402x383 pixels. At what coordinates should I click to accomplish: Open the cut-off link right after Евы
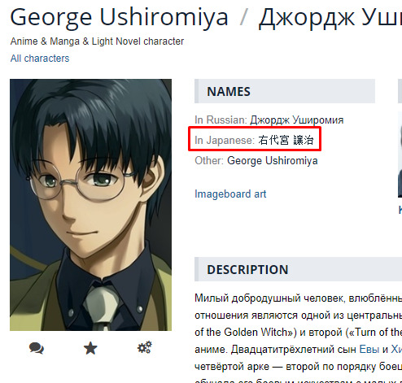pyautogui.click(x=396, y=349)
